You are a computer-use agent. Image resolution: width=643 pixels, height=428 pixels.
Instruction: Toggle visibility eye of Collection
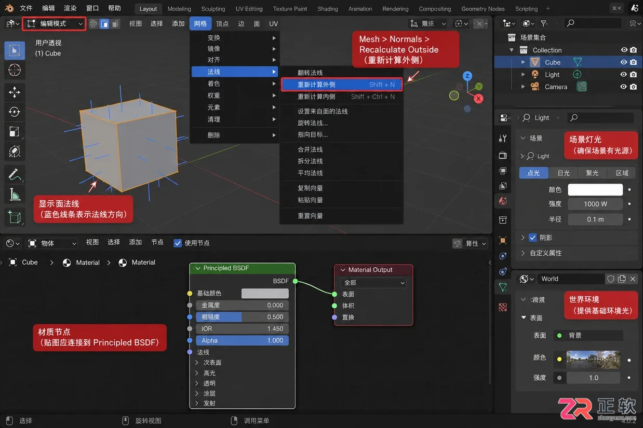(624, 50)
